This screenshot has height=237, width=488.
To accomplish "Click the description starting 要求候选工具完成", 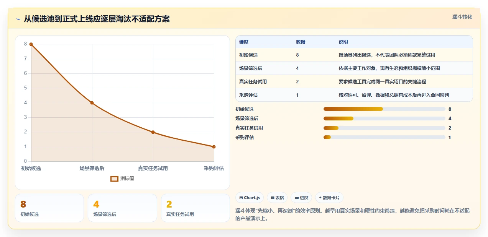I will click(x=382, y=82).
